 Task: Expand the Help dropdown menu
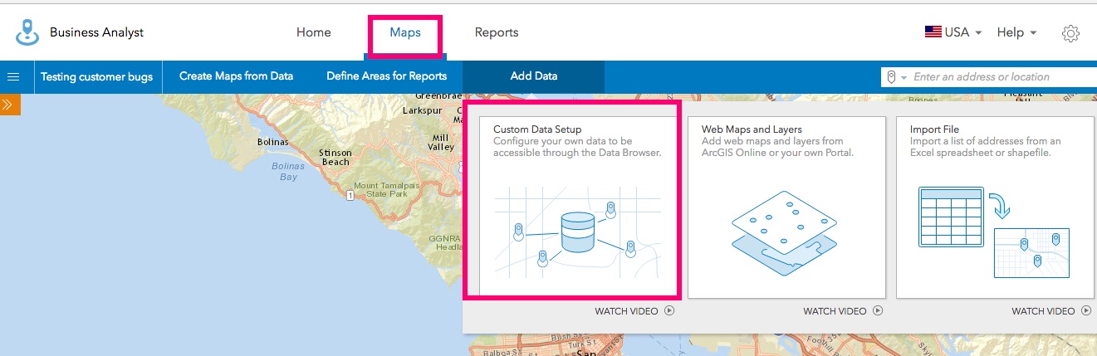click(x=1016, y=33)
